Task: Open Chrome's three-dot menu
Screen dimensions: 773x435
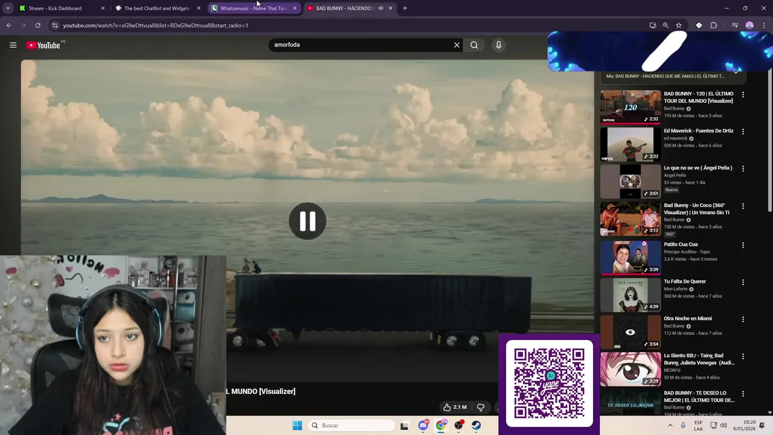Action: (763, 25)
